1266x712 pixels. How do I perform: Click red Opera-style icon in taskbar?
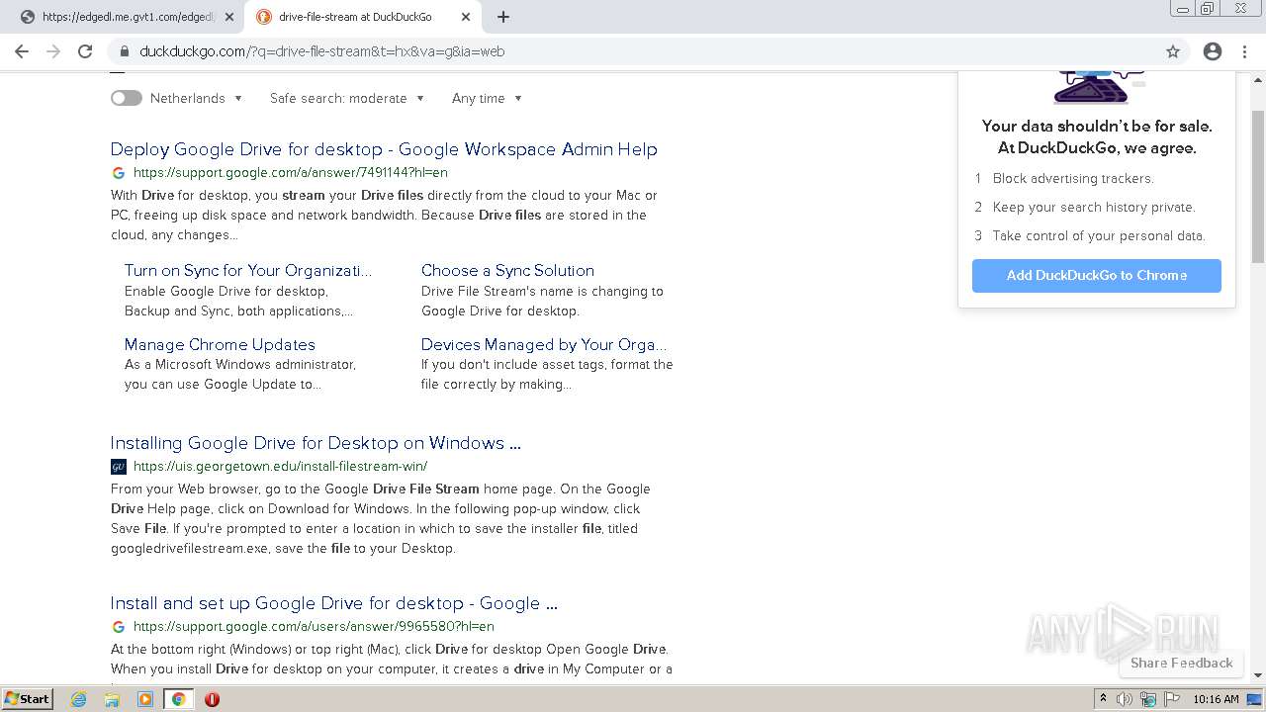click(x=212, y=699)
